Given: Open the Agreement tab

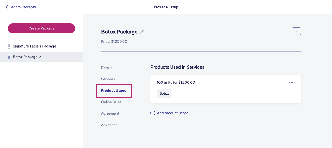Looking at the screenshot, I should click(110, 113).
